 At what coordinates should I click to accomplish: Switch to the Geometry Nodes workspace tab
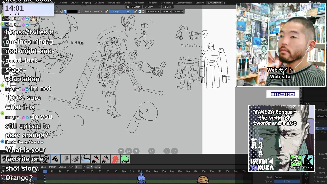184,3
